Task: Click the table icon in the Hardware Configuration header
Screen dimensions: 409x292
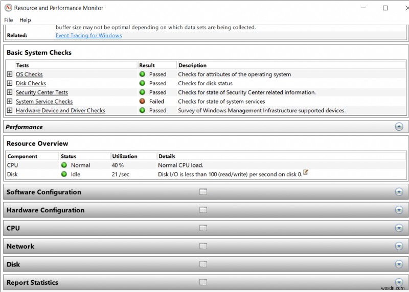Action: tap(203, 210)
